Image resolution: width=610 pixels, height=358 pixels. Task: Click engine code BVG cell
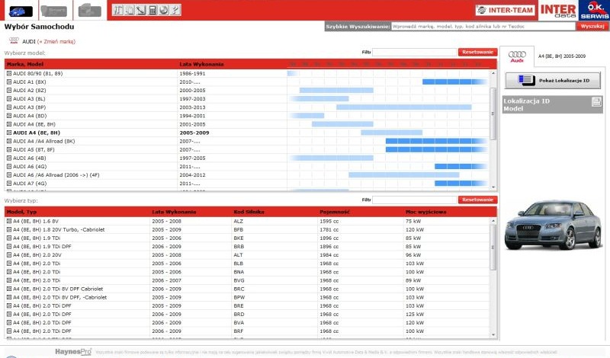[x=239, y=280]
